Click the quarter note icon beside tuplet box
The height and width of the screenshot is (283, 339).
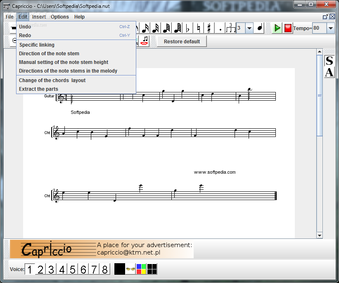(259, 28)
